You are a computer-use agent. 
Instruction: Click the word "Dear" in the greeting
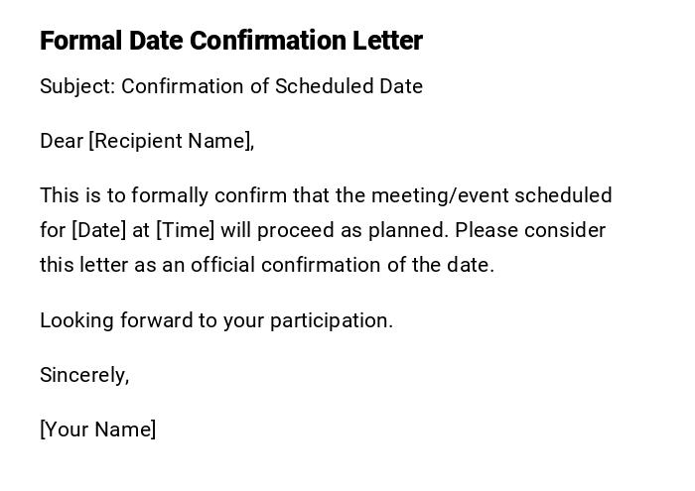(62, 141)
